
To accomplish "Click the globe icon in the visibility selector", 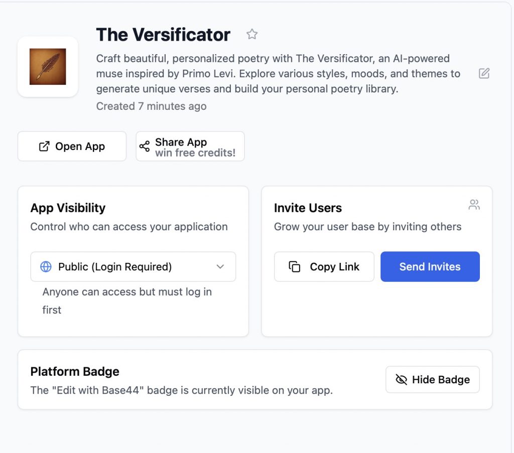I will pyautogui.click(x=46, y=267).
